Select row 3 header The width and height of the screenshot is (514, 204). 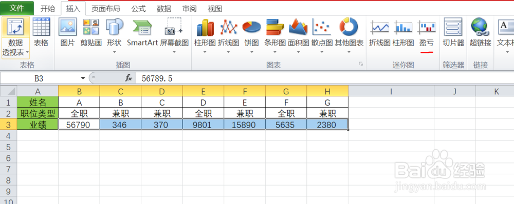coord(9,125)
